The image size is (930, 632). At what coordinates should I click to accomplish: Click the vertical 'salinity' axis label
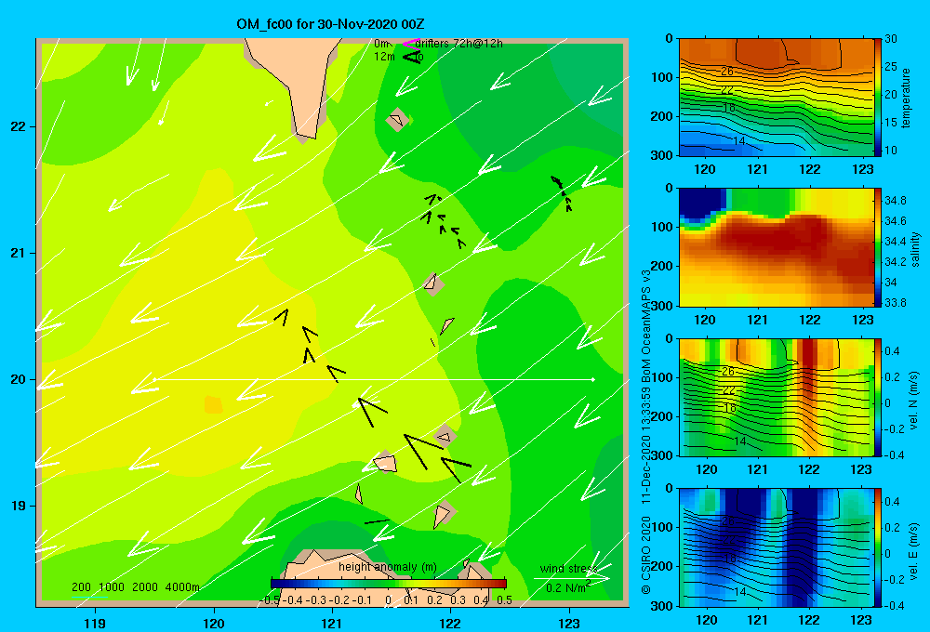click(915, 249)
